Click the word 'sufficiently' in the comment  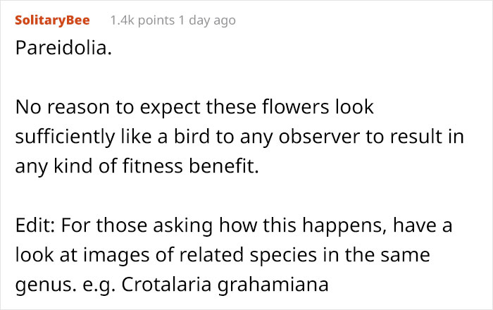65,137
